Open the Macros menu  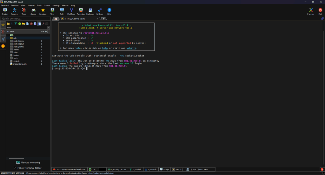click(x=65, y=6)
